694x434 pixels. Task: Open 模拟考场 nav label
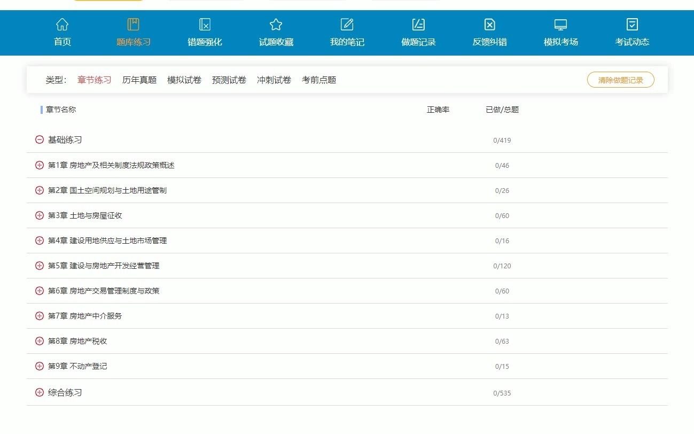tap(561, 42)
